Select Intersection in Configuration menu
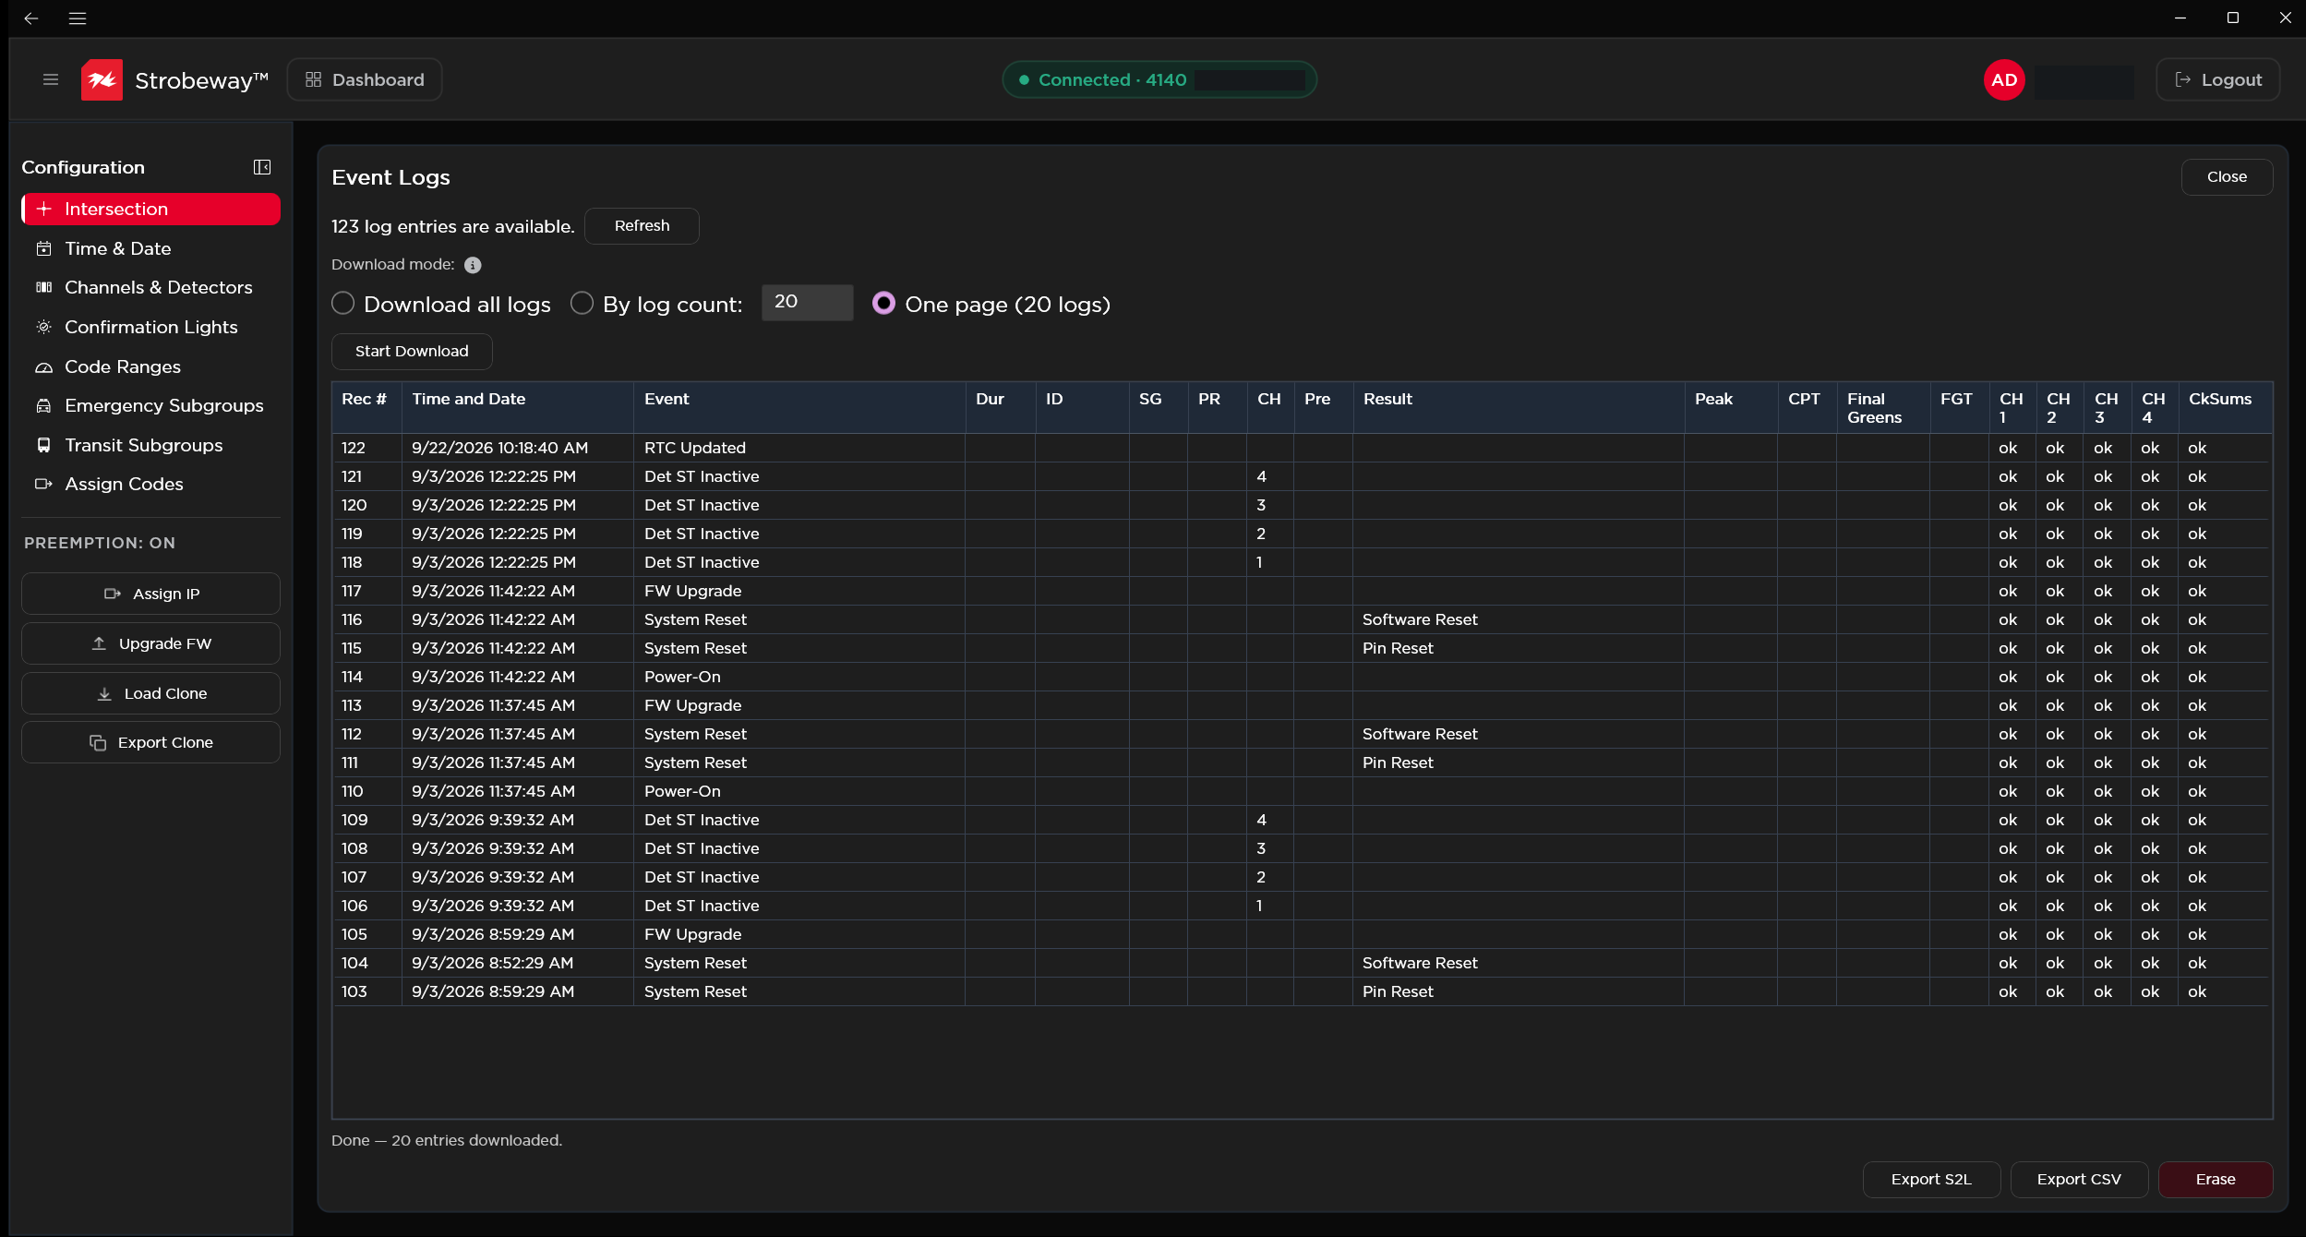The height and width of the screenshot is (1237, 2306). [151, 209]
